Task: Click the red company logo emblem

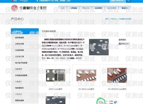Action: click(x=14, y=8)
